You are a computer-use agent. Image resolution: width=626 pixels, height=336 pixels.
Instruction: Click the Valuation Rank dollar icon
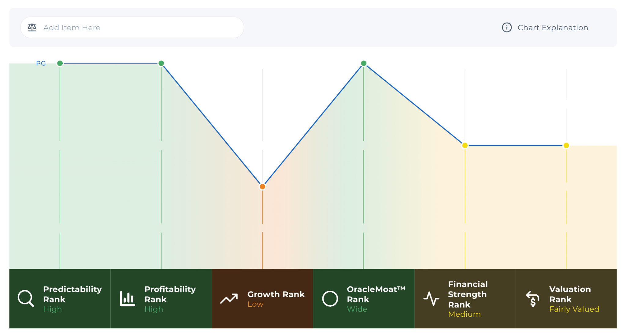[x=533, y=299]
